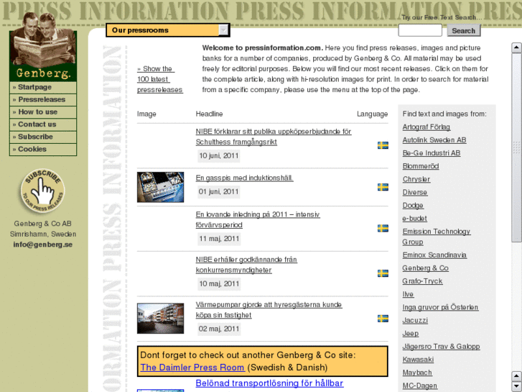Open Dodge pressroom link
This screenshot has width=522, height=392.
coord(413,205)
